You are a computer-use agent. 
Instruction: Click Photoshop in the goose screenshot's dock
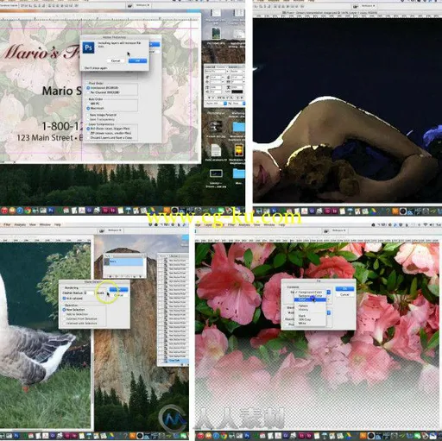[16, 436]
